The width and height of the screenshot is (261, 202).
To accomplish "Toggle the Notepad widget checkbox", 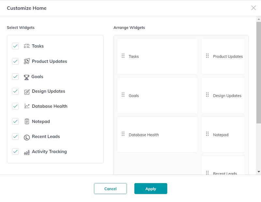I will point(15,121).
